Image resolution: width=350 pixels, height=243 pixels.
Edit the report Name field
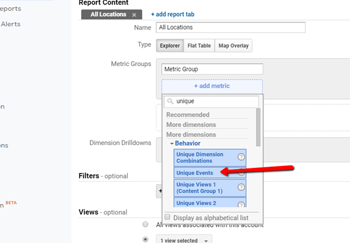click(x=231, y=27)
